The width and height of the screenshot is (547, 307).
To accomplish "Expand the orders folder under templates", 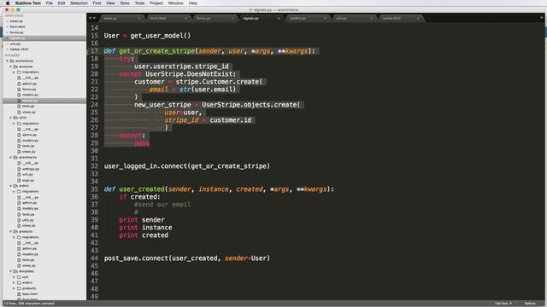I will (14, 282).
